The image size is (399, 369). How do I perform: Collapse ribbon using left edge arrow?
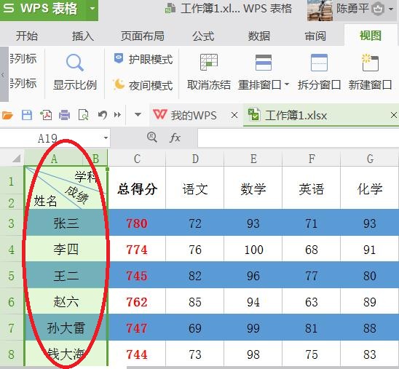3,74
